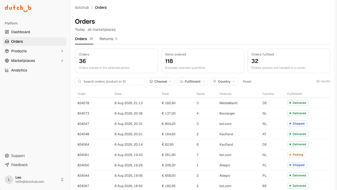The image size is (337, 190).
Task: Open the Fulfilment filter dropdown
Action: 193,81
